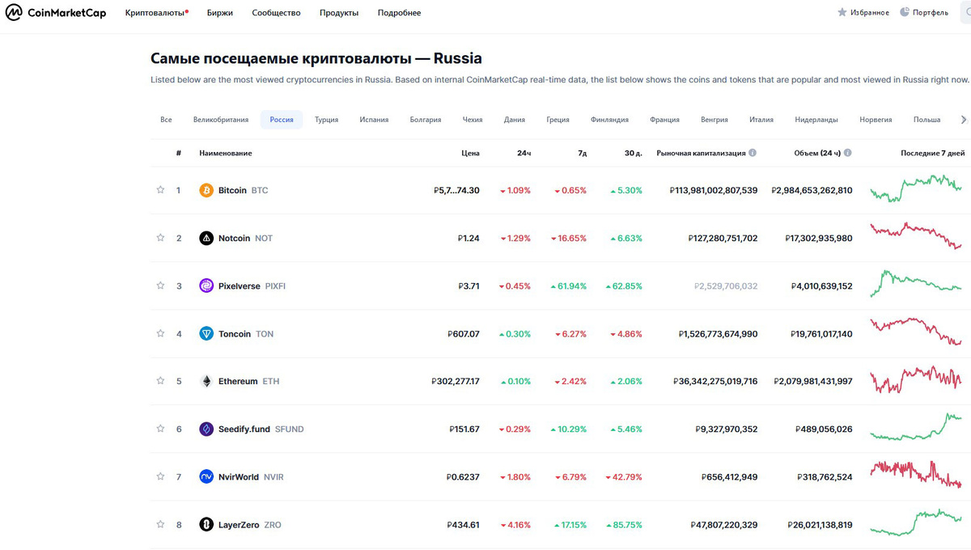This screenshot has width=971, height=550.
Task: Sort by the 24ч column
Action: tap(524, 153)
